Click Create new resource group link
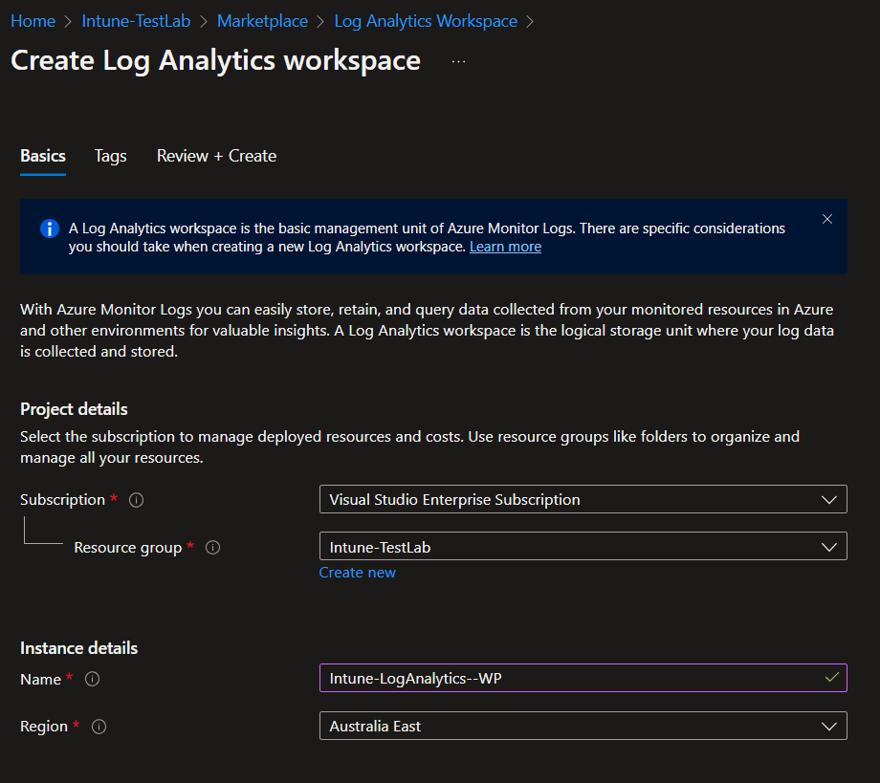Image resolution: width=880 pixels, height=783 pixels. [x=357, y=573]
